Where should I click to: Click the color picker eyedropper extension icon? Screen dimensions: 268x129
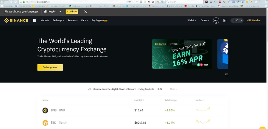pos(238,1)
